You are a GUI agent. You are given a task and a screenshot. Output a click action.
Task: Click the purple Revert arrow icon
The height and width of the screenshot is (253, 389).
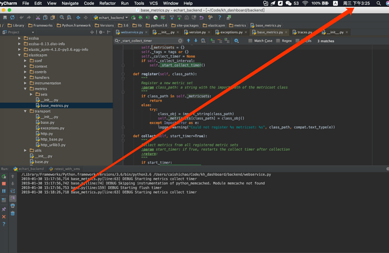click(201, 18)
